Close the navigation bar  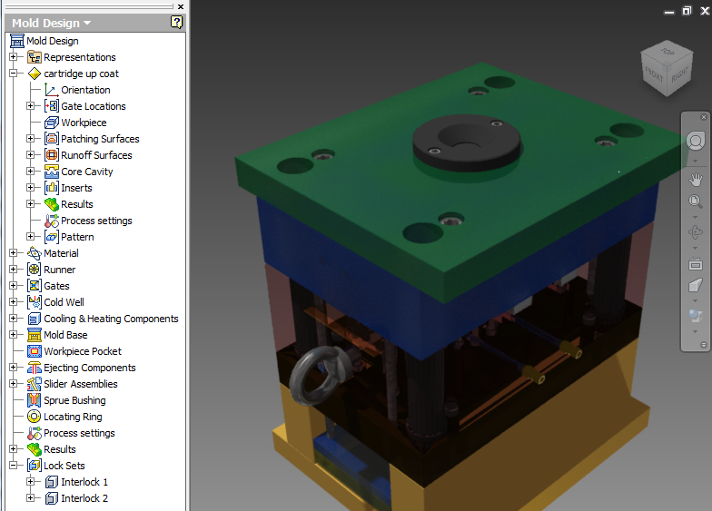[703, 117]
